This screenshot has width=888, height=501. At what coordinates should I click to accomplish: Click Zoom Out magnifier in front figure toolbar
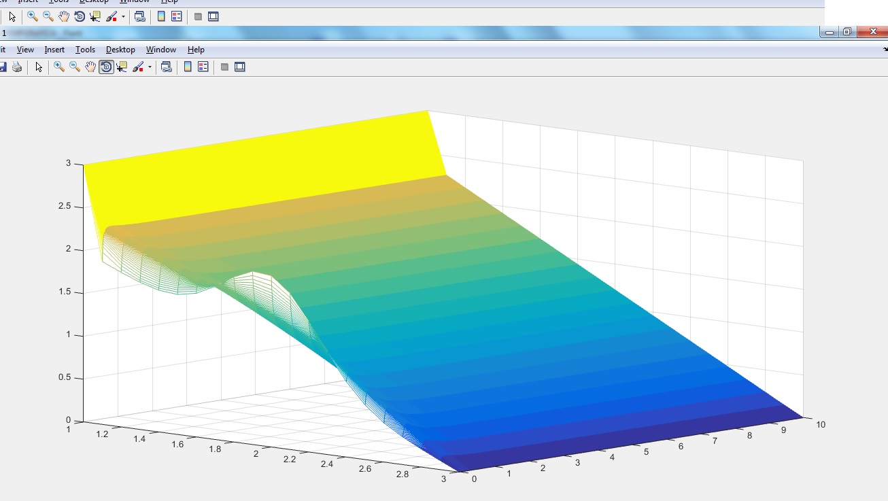75,67
